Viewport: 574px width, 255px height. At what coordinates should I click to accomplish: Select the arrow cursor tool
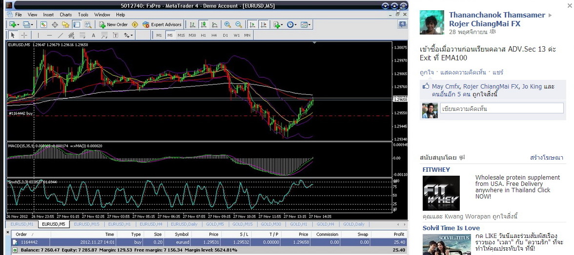13,36
